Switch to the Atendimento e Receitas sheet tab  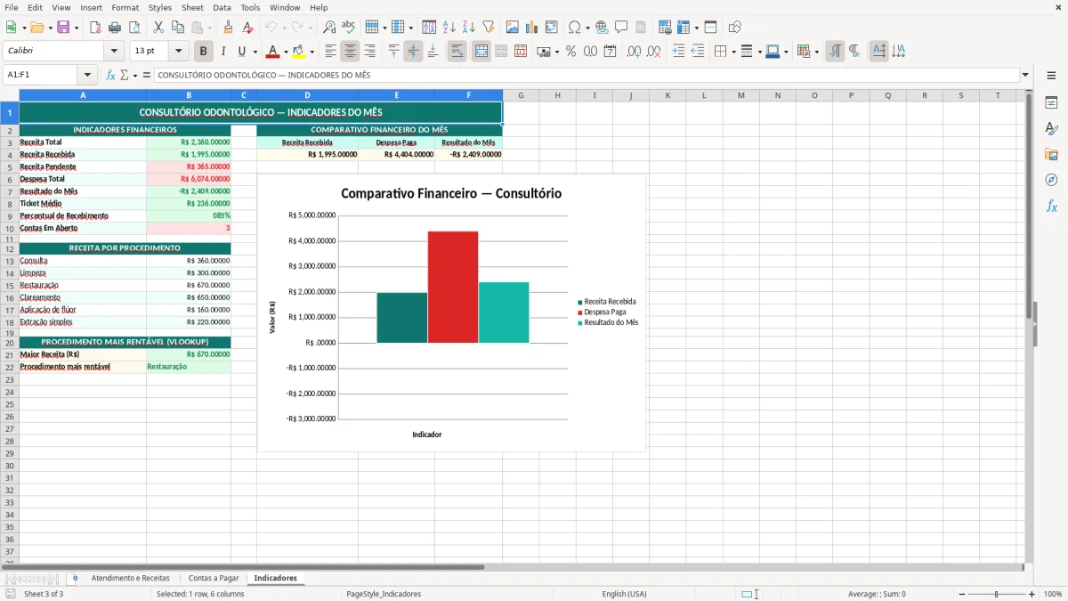coord(130,579)
